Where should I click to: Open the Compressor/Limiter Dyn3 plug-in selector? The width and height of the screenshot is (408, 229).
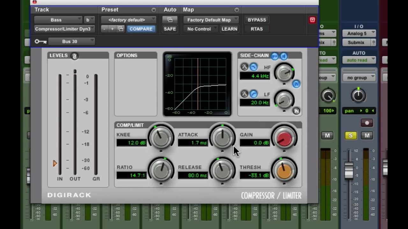[x=64, y=29]
